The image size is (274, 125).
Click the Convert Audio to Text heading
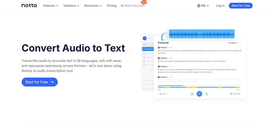[x=73, y=48]
